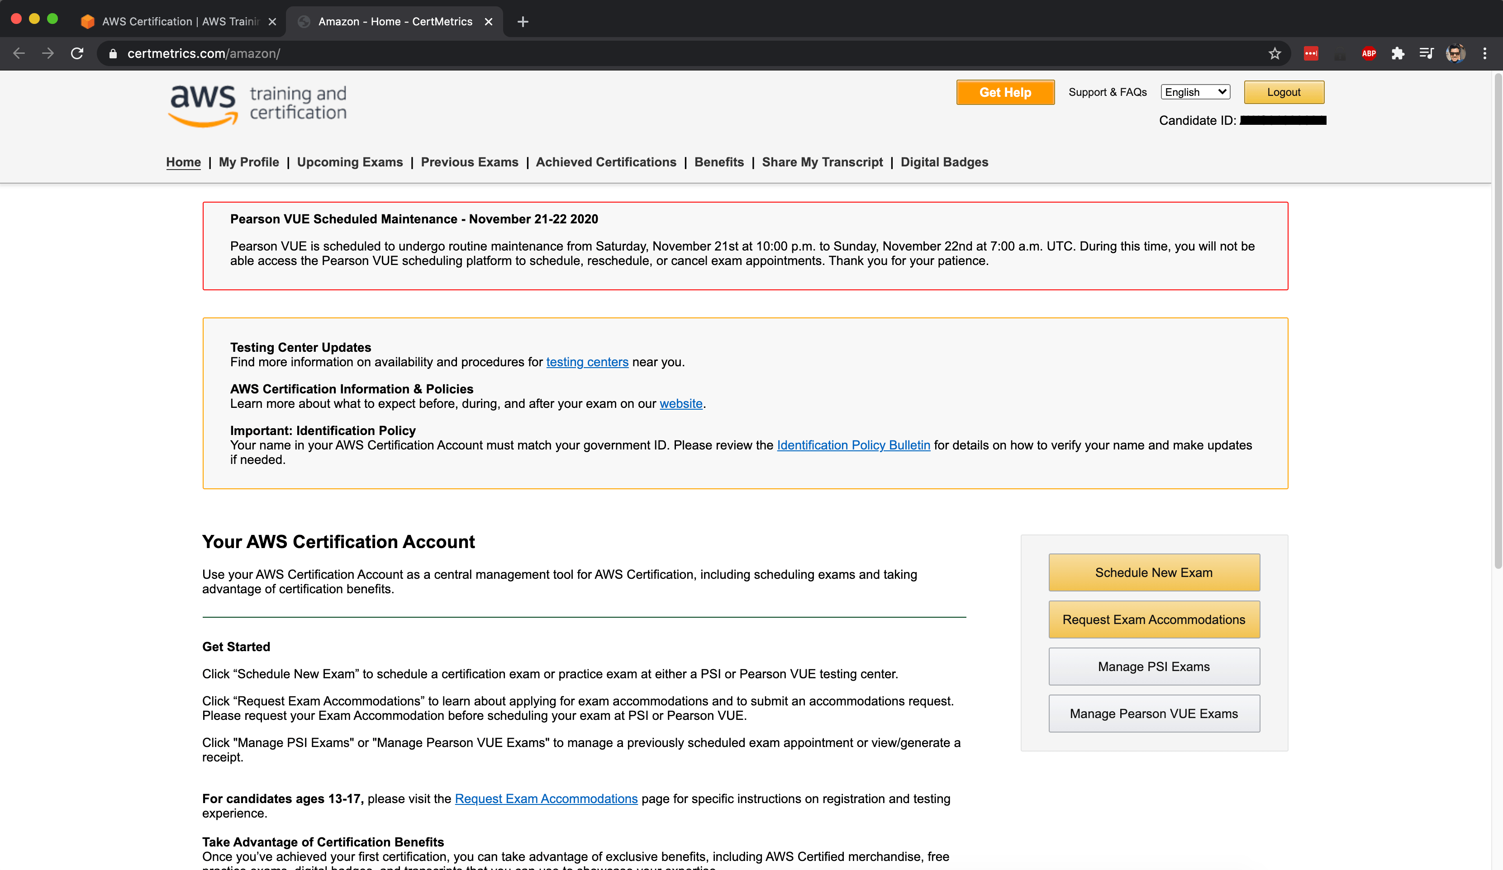Open the English language dropdown
1503x870 pixels.
pos(1195,92)
